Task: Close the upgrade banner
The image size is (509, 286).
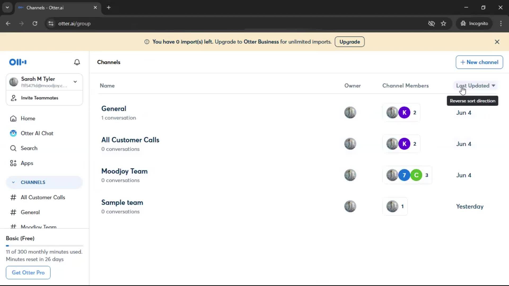Action: coord(497,42)
